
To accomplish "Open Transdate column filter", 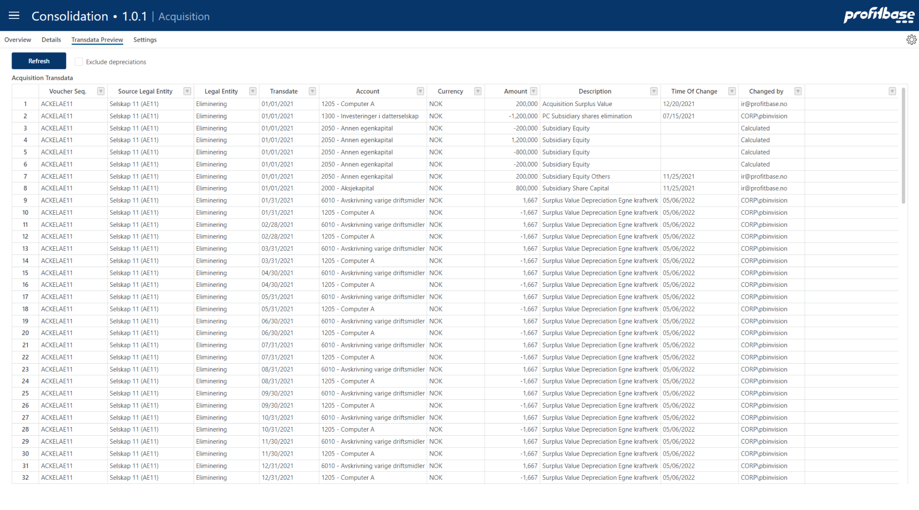I will (312, 91).
